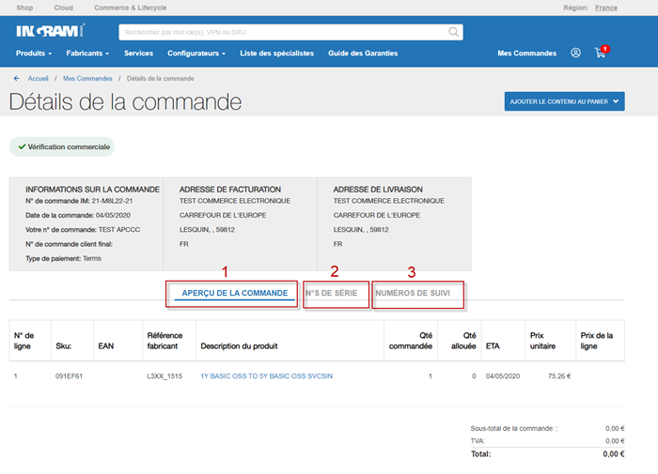Expand the Fabricants menu
This screenshot has width=658, height=474.
(x=87, y=54)
